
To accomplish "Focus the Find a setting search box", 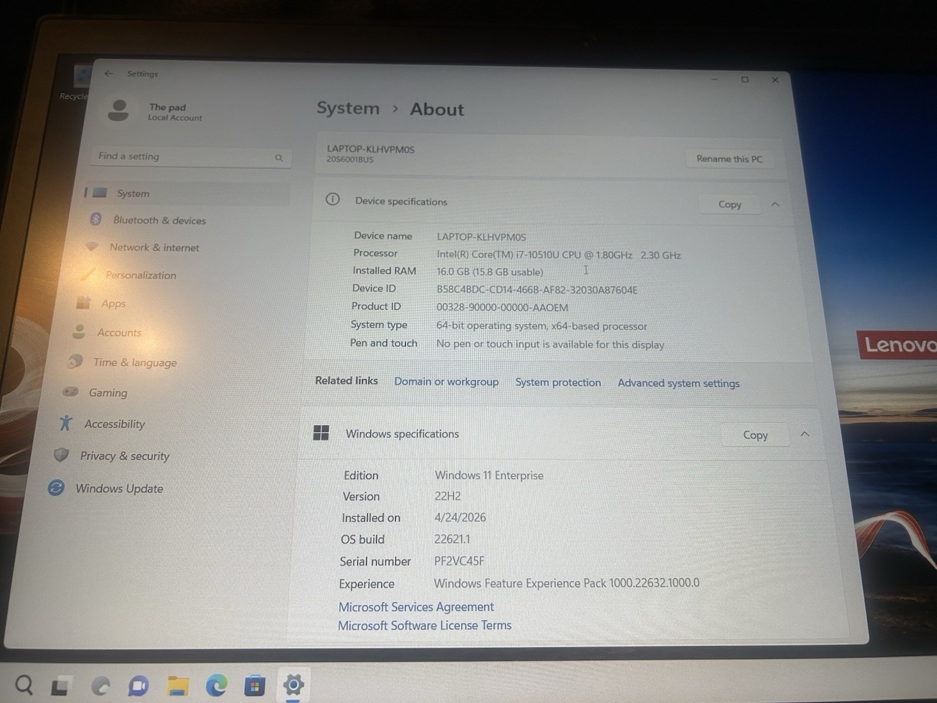I will [191, 157].
